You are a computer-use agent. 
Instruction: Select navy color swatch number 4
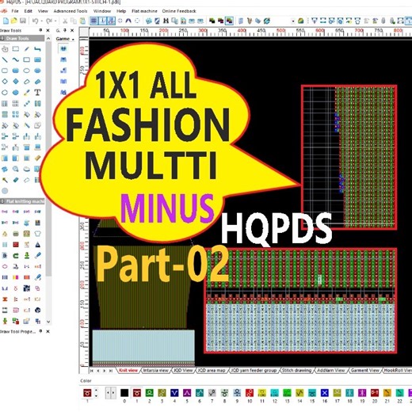pyautogui.click(x=174, y=393)
